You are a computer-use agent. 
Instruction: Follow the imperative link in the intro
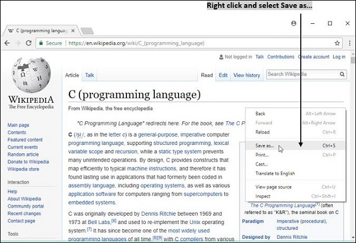pos(193,134)
